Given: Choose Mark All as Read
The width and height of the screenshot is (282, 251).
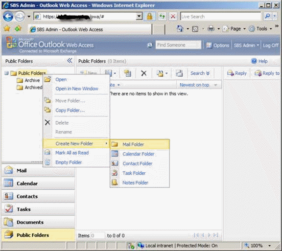Looking at the screenshot, I should (x=76, y=153).
